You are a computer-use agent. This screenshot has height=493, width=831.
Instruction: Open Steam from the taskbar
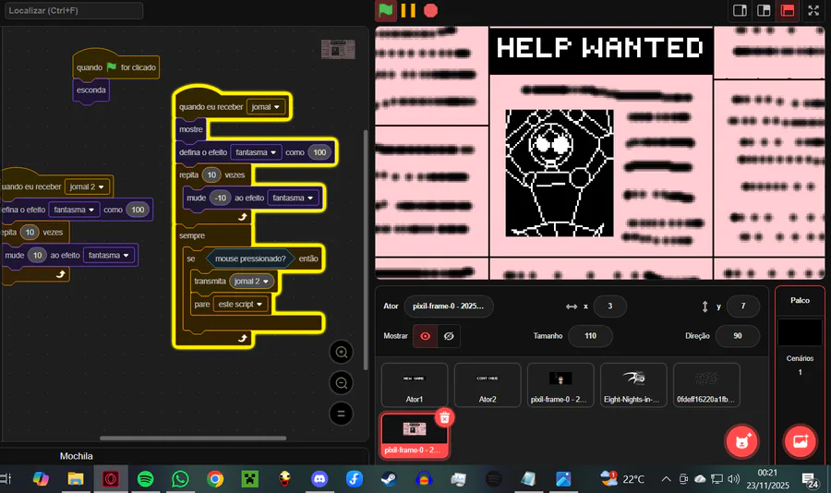click(389, 479)
